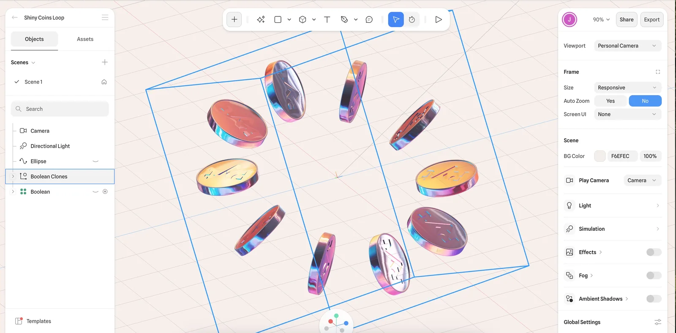Toggle visibility of Boolean layer
The image size is (676, 333).
[x=95, y=191]
